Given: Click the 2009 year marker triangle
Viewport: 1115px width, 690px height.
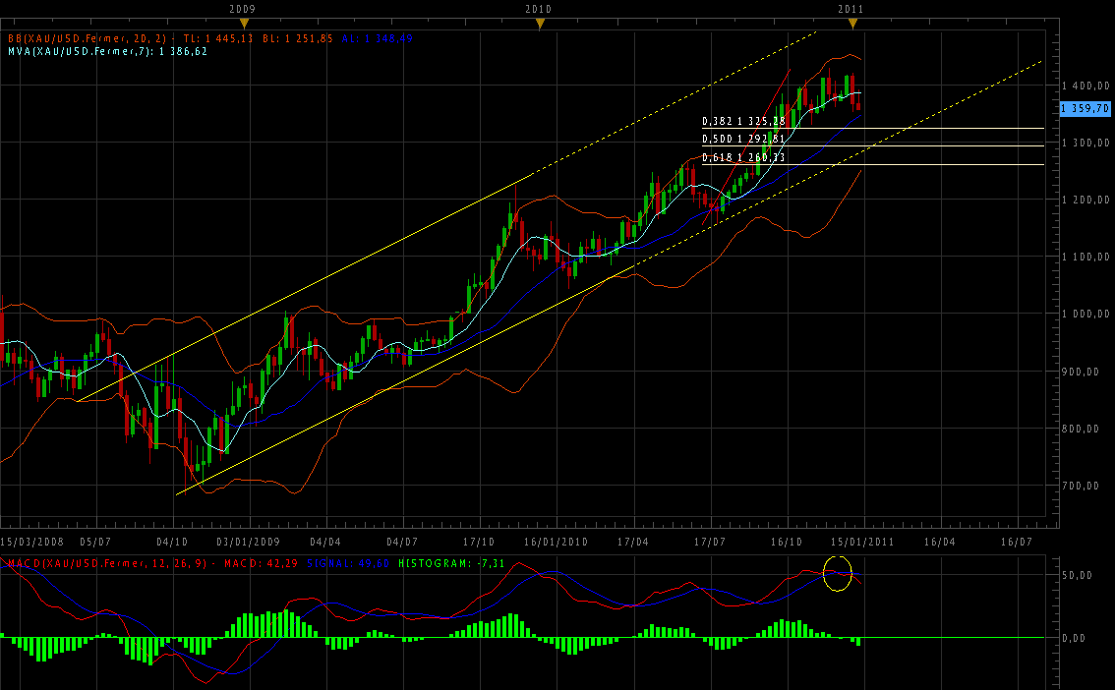Looking at the screenshot, I should click(243, 24).
